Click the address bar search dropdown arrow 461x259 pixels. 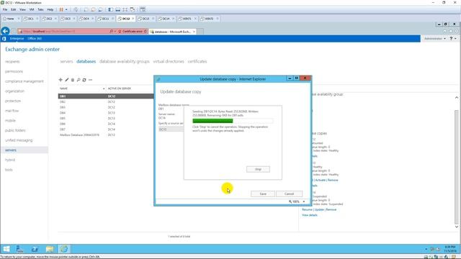point(115,31)
